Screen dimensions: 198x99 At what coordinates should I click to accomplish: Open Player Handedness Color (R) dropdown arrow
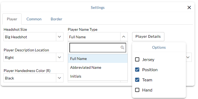click(59, 78)
